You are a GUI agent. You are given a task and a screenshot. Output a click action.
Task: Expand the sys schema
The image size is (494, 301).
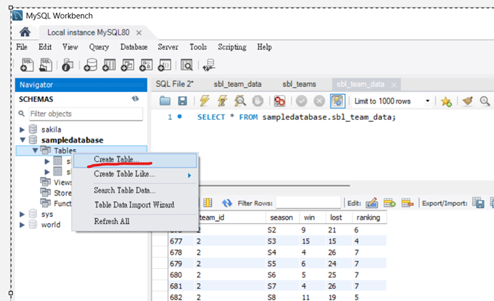click(22, 215)
